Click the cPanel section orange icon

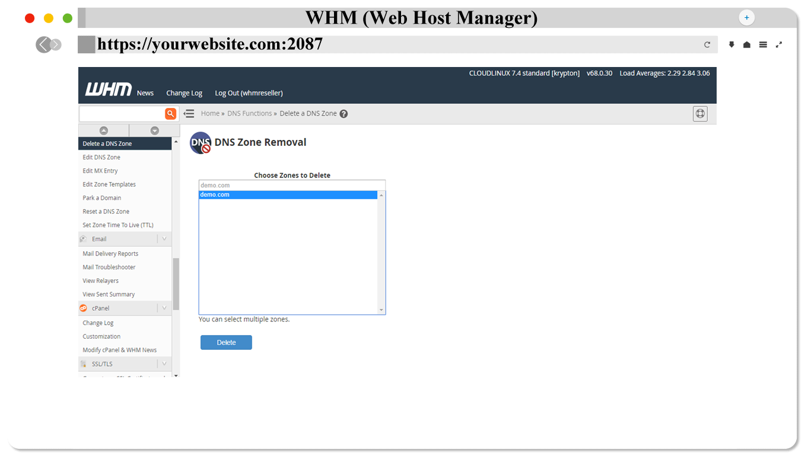(84, 308)
